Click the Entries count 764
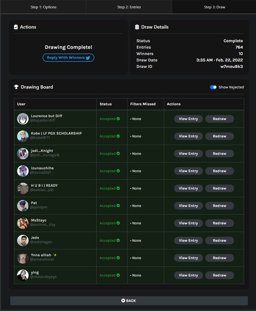Screen dimensions: 256x311 pyautogui.click(x=239, y=47)
